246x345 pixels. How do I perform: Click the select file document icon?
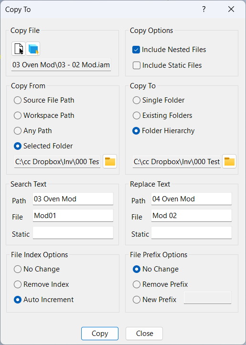click(x=19, y=49)
